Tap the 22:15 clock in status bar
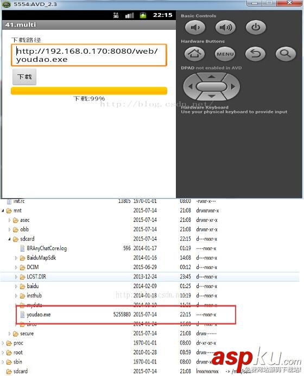The height and width of the screenshot is (376, 304). pyautogui.click(x=163, y=15)
